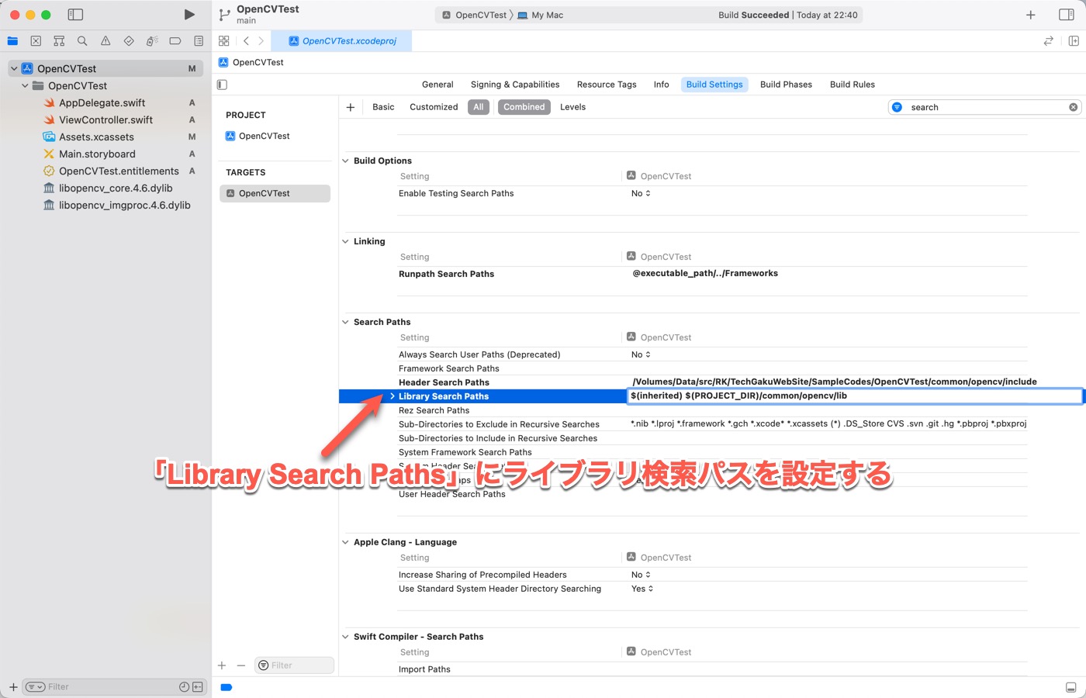The image size is (1086, 698).
Task: Open the Find navigator magnifier icon
Action: tap(82, 41)
